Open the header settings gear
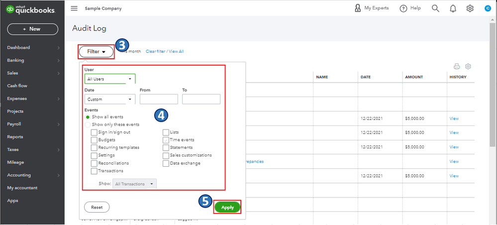497x225 pixels. (x=470, y=8)
